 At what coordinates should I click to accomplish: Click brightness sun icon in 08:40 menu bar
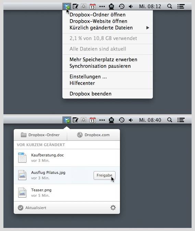pos(84,120)
